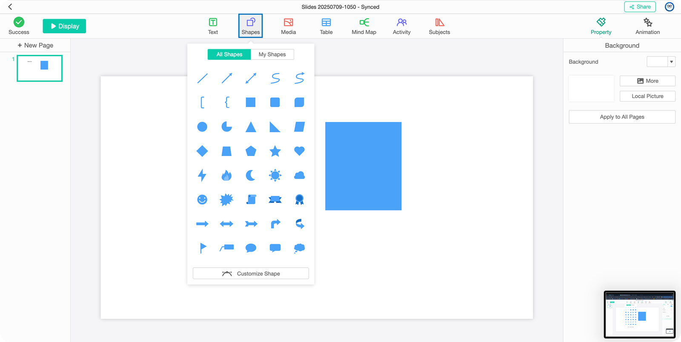Image resolution: width=681 pixels, height=342 pixels.
Task: Pick the flag shape
Action: (203, 248)
